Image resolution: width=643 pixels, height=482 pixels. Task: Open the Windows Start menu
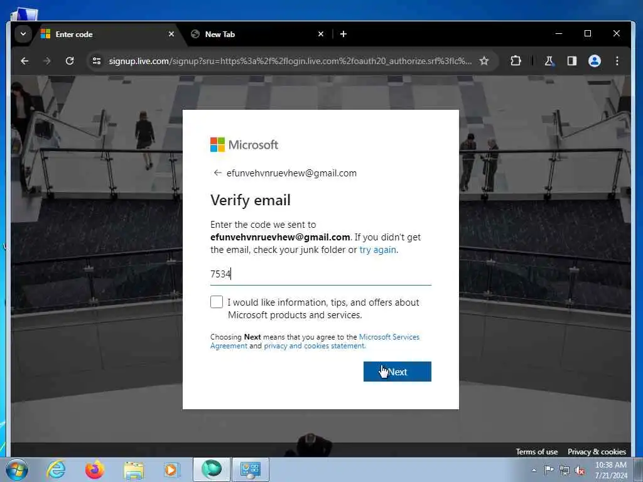pyautogui.click(x=17, y=469)
